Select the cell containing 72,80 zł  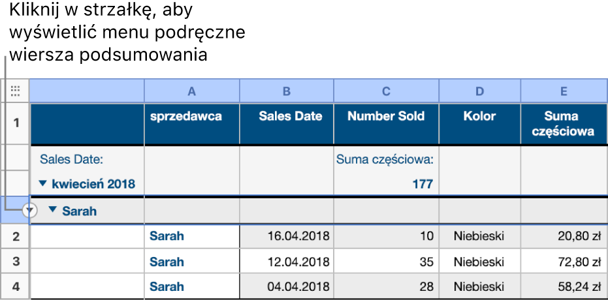point(564,262)
